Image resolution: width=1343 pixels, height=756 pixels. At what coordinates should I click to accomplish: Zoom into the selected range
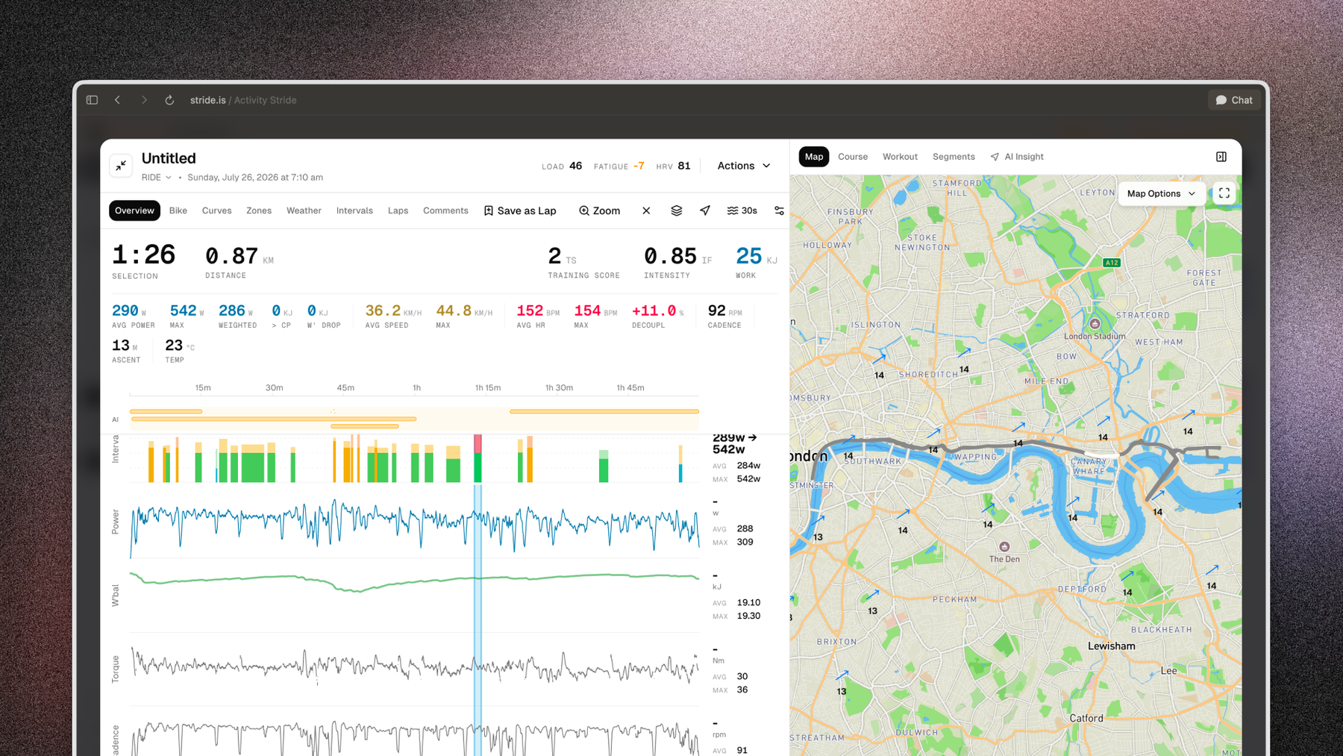click(x=600, y=210)
